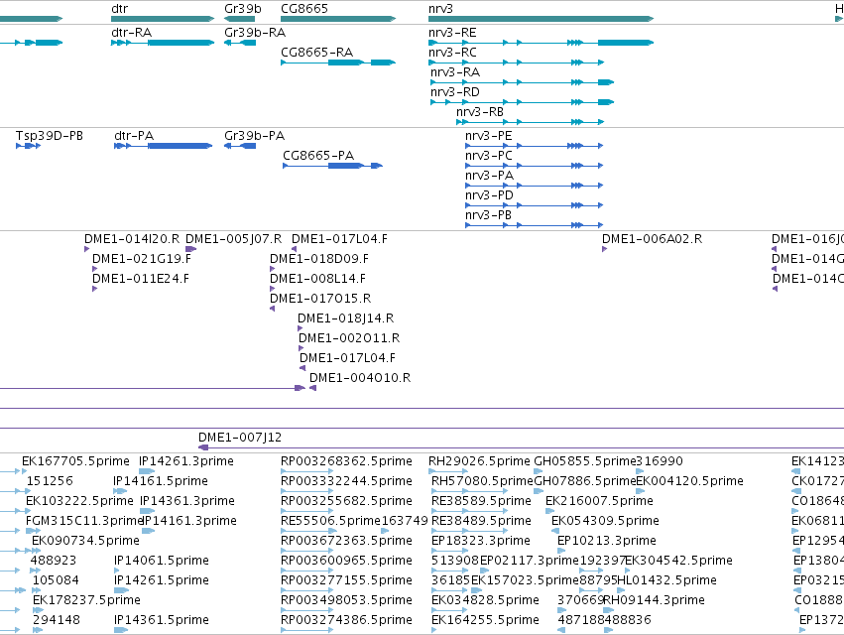Open the DME1-007J12 BAC label

coord(240,438)
